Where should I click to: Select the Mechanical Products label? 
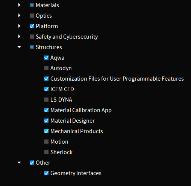(77, 131)
